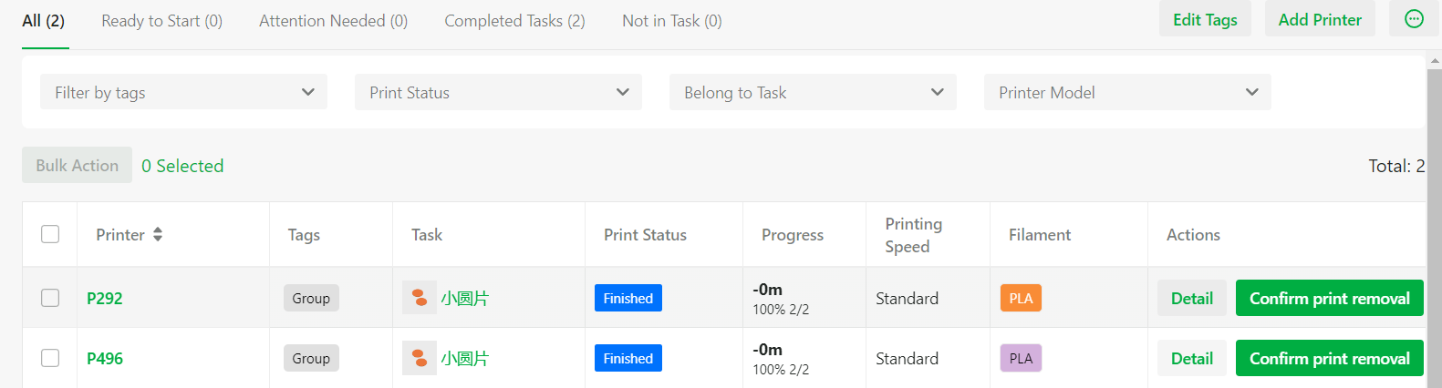The height and width of the screenshot is (388, 1442).
Task: Click the Add Printer button
Action: pyautogui.click(x=1320, y=19)
